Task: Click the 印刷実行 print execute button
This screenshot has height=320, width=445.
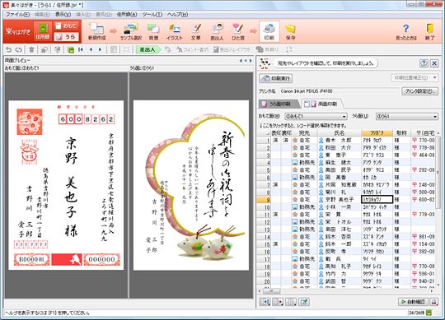Action: coord(275,78)
